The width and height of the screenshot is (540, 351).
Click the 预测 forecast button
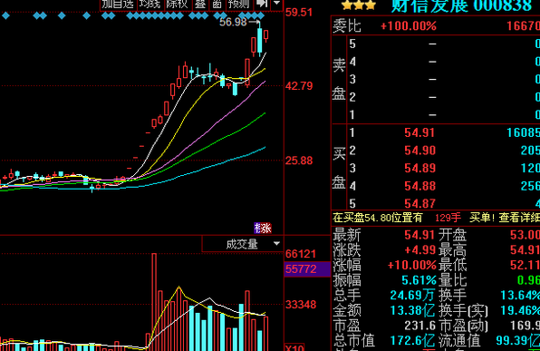pos(239,5)
